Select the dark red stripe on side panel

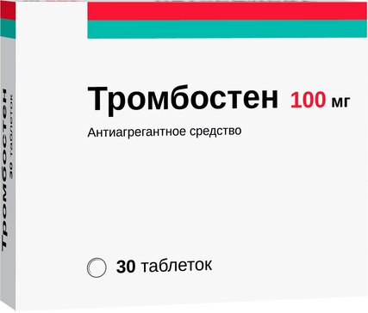[8, 13]
